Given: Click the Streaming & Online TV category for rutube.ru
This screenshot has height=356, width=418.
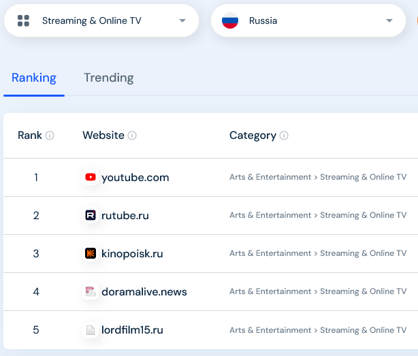Looking at the screenshot, I should [363, 215].
